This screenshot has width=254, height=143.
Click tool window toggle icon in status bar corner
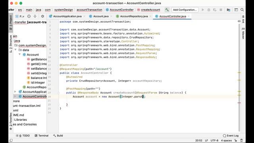point(11,140)
